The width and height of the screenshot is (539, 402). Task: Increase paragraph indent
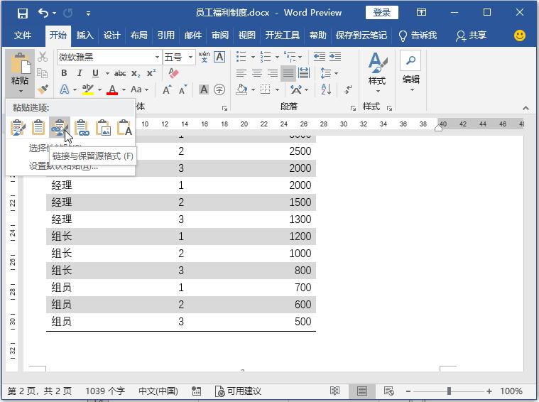(x=335, y=57)
